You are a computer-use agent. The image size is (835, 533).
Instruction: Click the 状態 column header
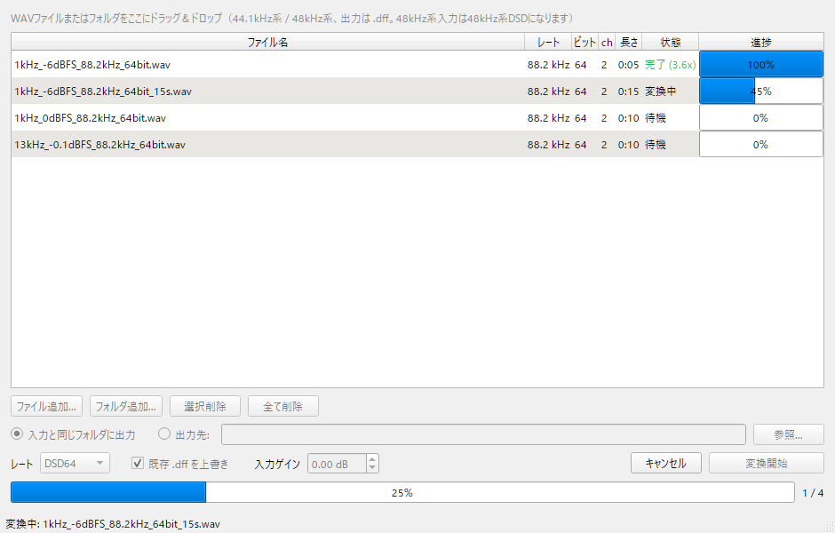coord(671,42)
